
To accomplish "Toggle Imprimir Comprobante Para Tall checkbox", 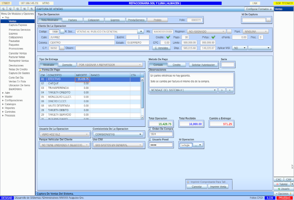I will pos(188,182).
